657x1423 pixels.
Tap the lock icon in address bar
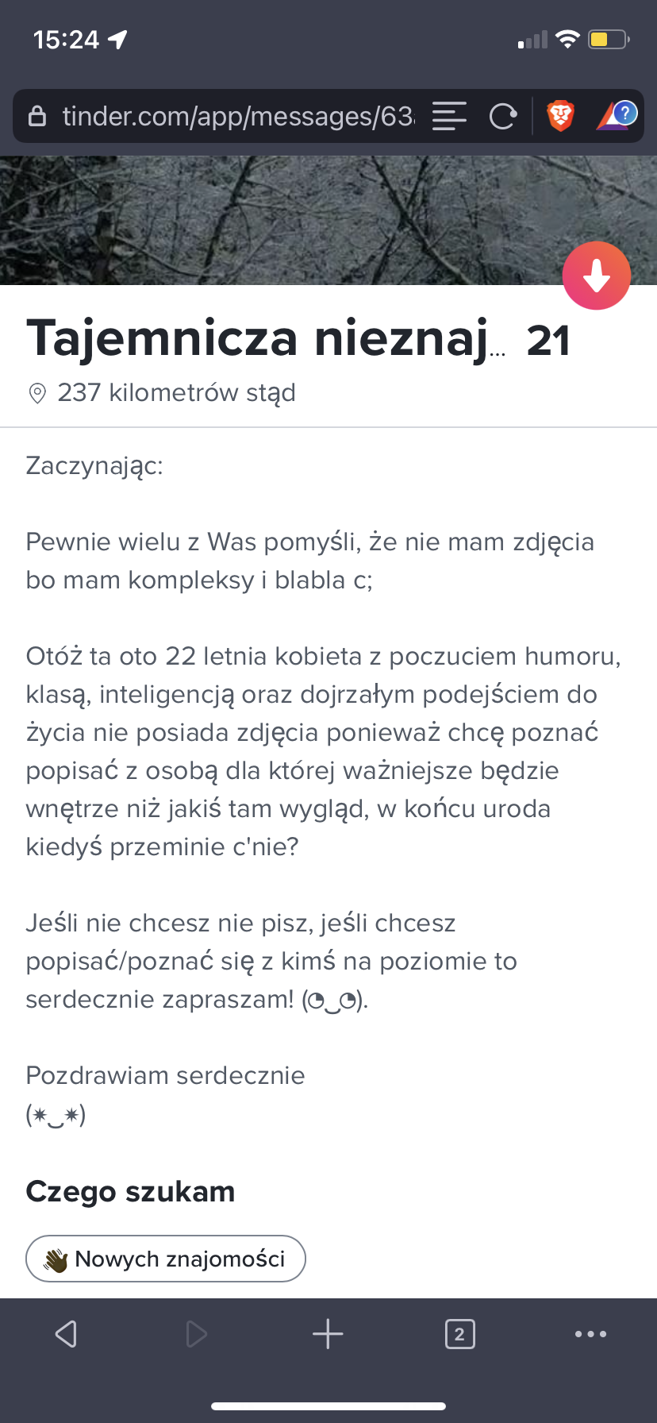pyautogui.click(x=37, y=117)
